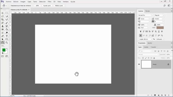
Task: Open the Filtro menu
Action: [x=49, y=2]
